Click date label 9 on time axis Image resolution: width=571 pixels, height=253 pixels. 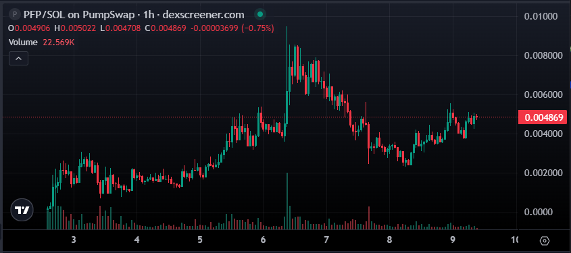pos(453,240)
